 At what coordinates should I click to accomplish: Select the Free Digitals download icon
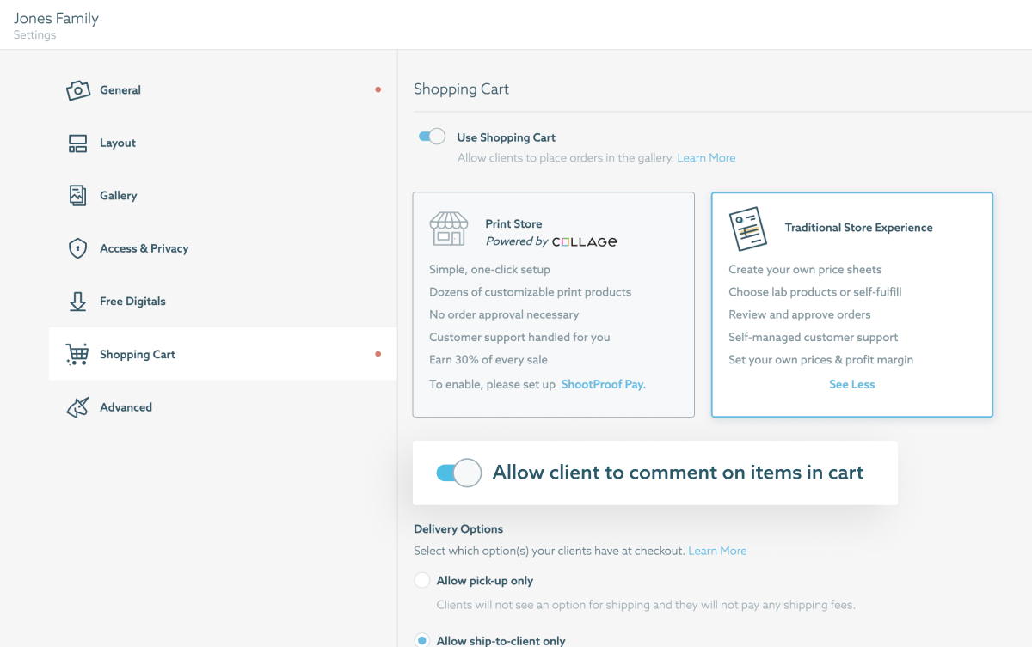click(77, 301)
